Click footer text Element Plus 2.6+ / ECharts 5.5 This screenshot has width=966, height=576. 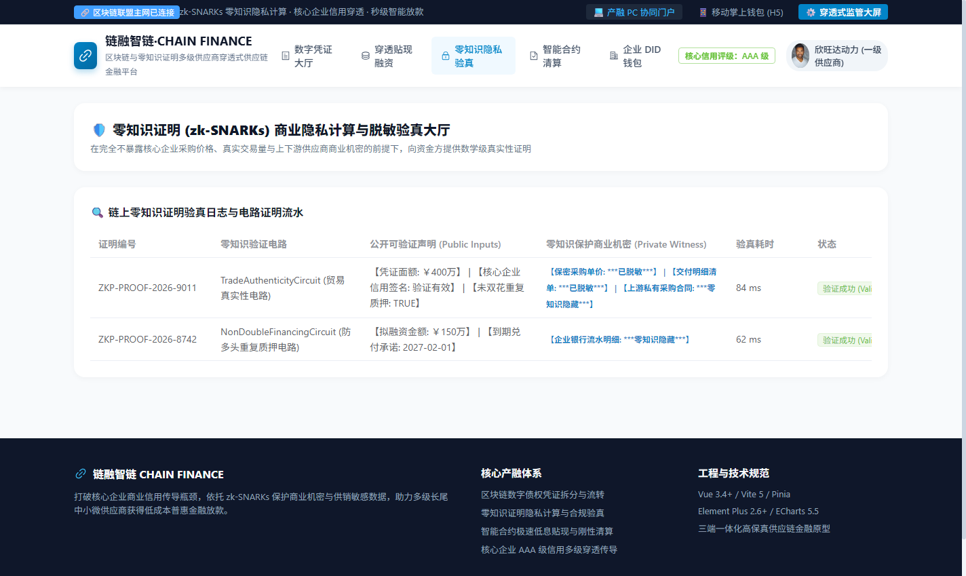click(758, 512)
